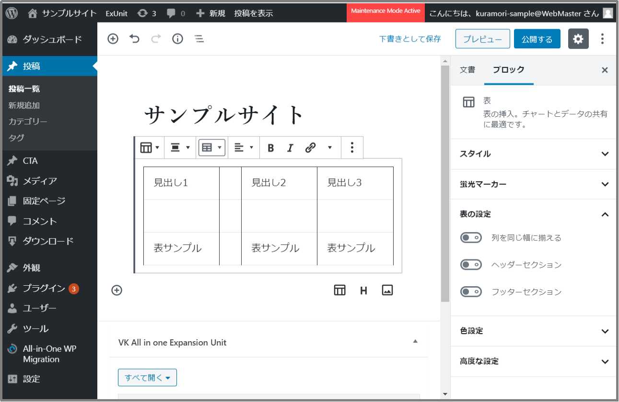Switch to the 文書 tab

tap(467, 70)
